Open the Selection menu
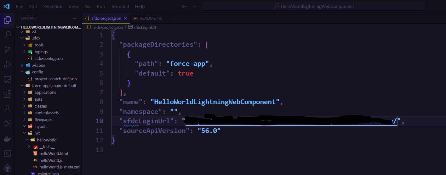 pos(53,6)
